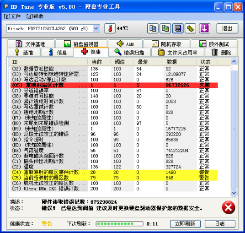Click the purple down-arrow icon
This screenshot has height=233, width=245.
point(204,28)
